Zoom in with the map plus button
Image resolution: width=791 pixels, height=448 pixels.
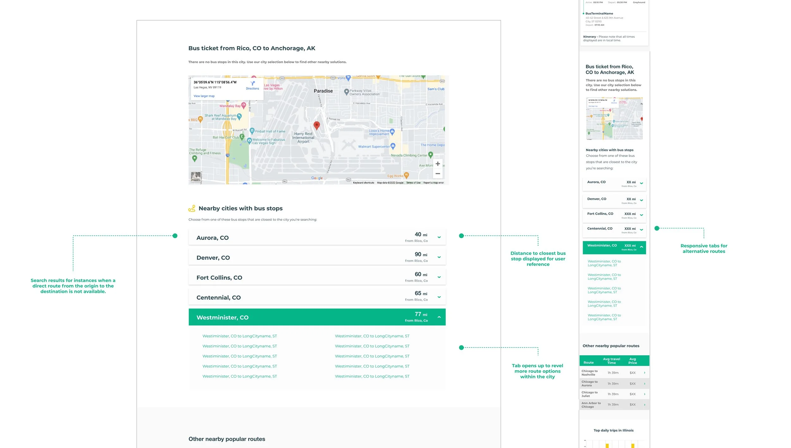(438, 164)
